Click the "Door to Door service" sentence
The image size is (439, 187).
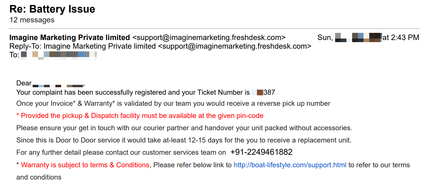[184, 140]
